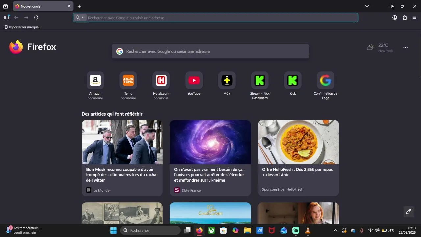Open the HelloFresh pasta image

click(x=298, y=142)
